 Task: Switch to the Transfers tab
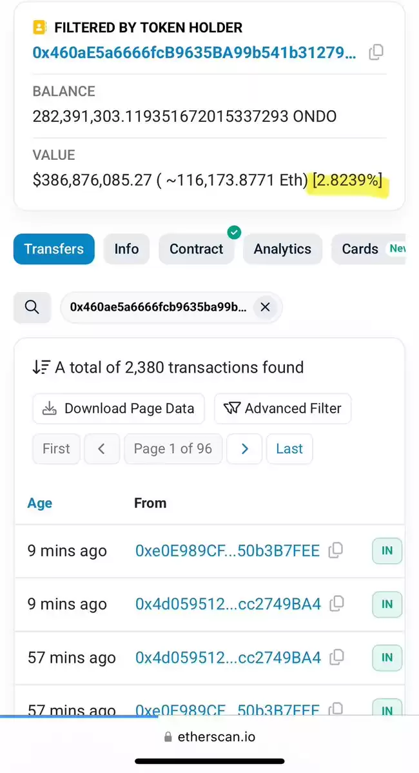point(54,249)
